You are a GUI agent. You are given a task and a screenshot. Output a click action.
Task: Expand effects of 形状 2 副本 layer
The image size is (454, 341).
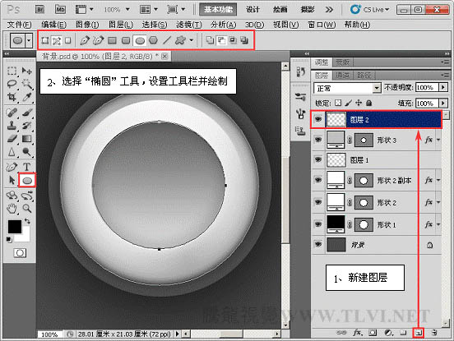click(438, 180)
